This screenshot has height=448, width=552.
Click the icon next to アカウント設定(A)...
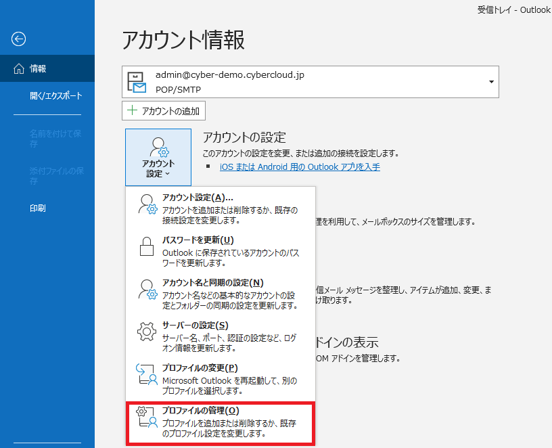[x=147, y=204]
